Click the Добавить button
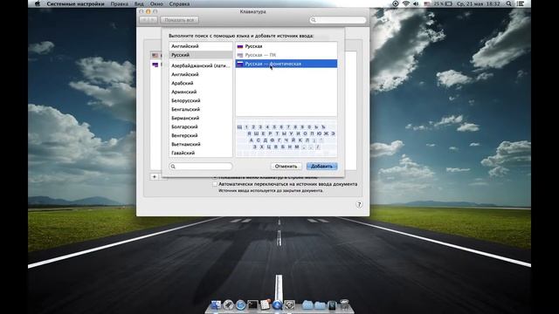This screenshot has height=314, width=559. click(321, 167)
